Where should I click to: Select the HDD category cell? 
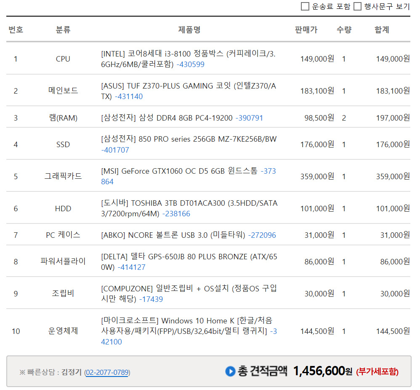tap(63, 209)
